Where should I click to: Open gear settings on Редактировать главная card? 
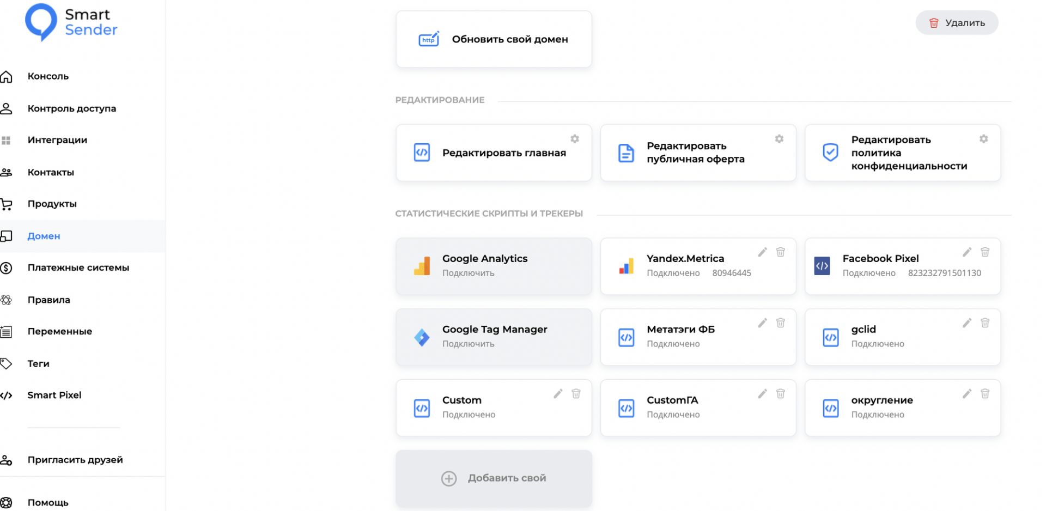click(575, 139)
